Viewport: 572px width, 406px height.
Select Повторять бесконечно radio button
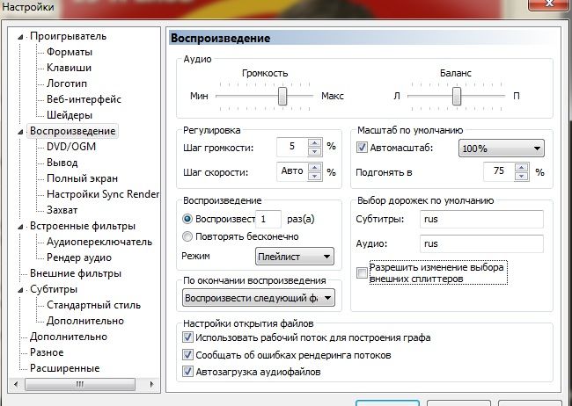pos(187,236)
